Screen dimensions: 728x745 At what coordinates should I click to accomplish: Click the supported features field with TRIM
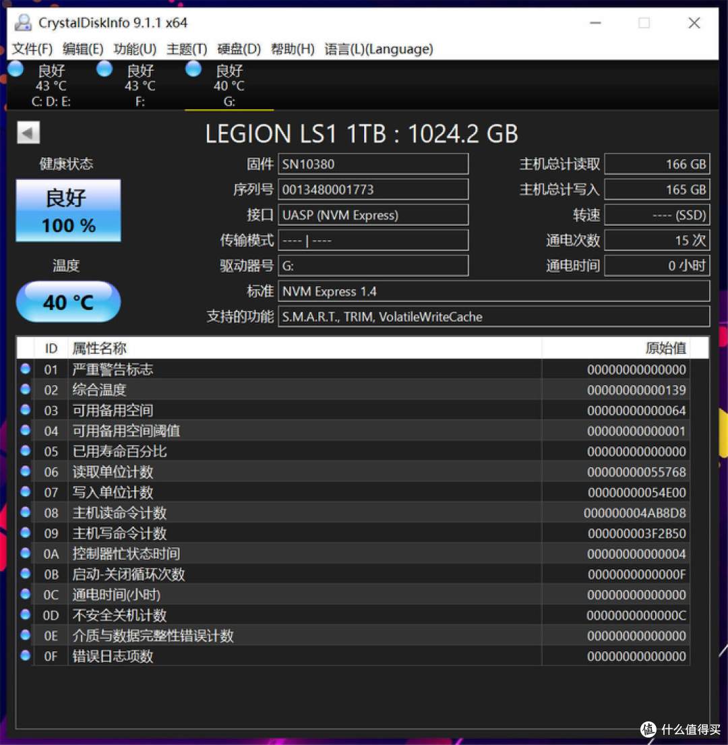tap(494, 316)
